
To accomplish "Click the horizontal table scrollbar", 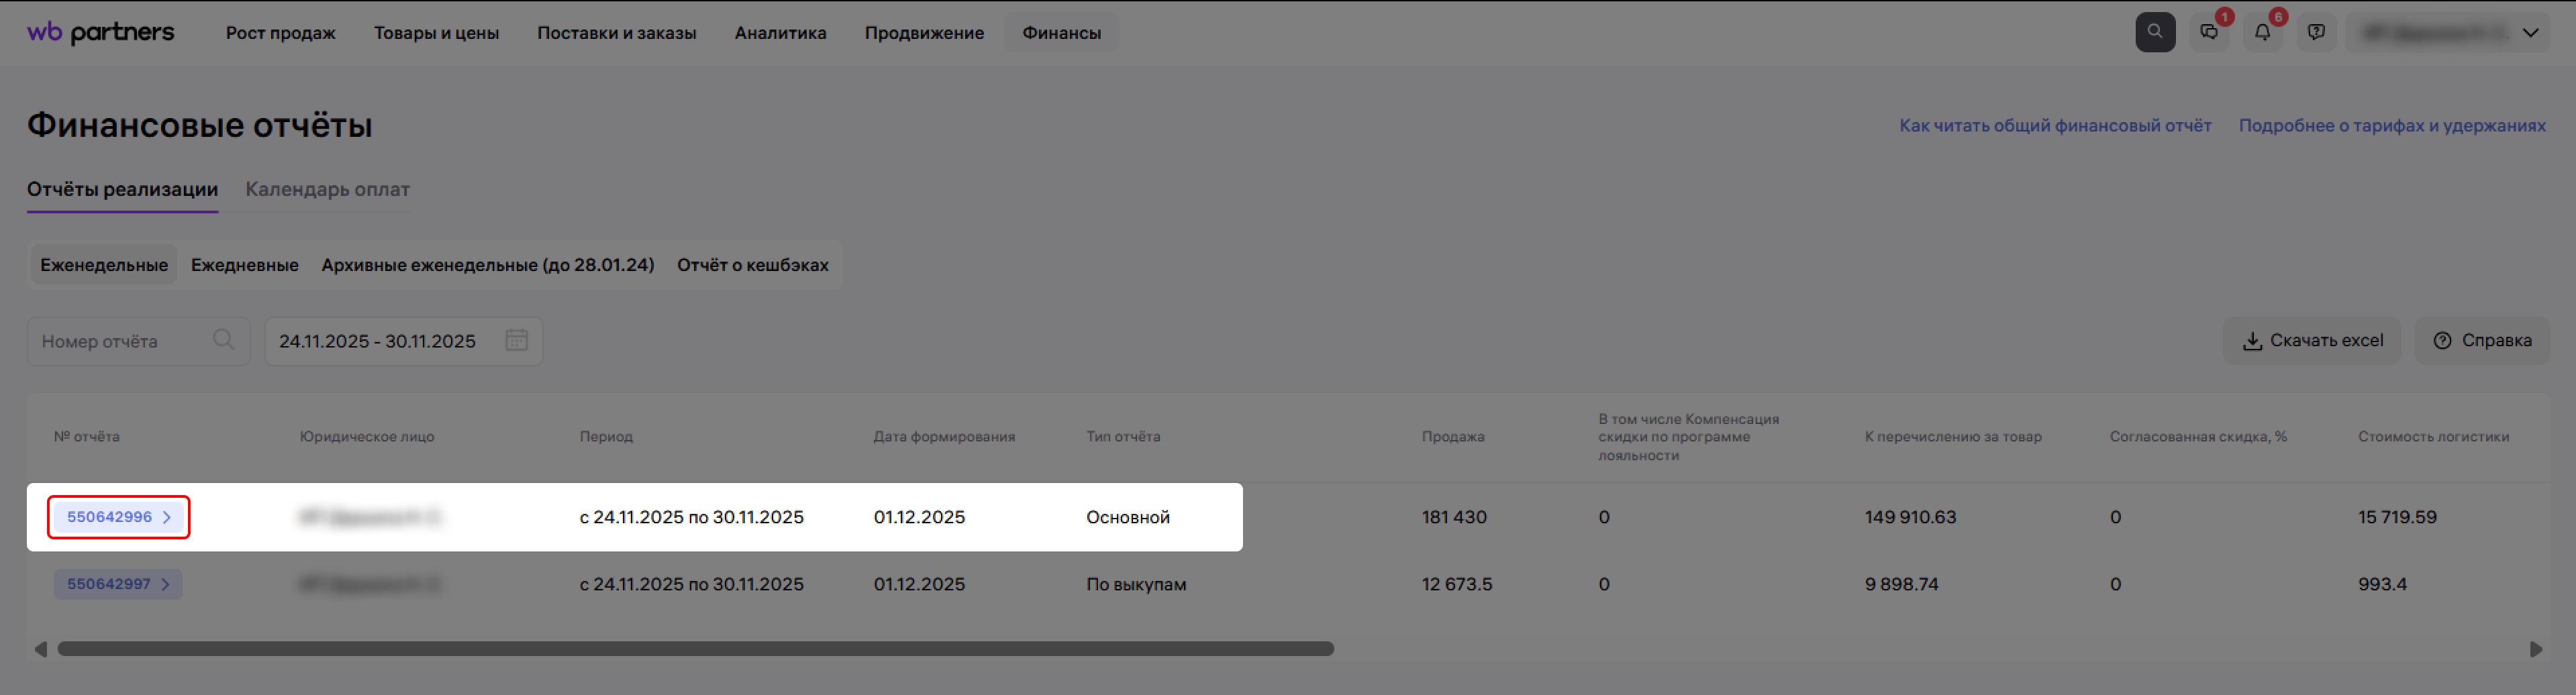I will pos(695,649).
